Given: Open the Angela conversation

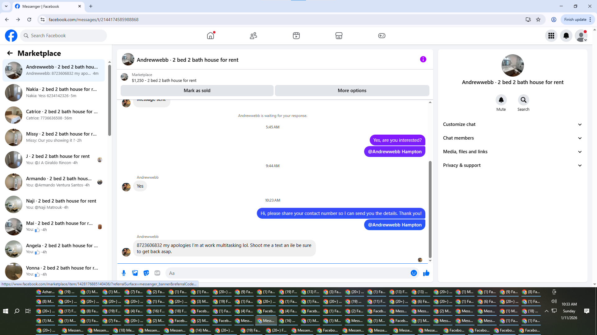Looking at the screenshot, I should point(53,249).
